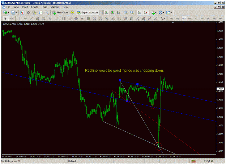Switch timeframe to M5

click(178, 18)
